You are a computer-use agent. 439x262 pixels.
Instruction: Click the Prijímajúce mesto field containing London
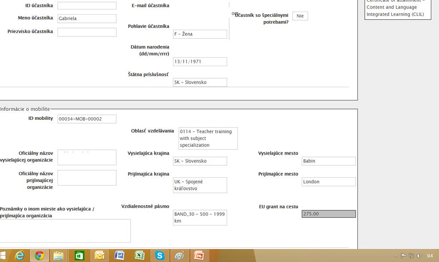329,182
